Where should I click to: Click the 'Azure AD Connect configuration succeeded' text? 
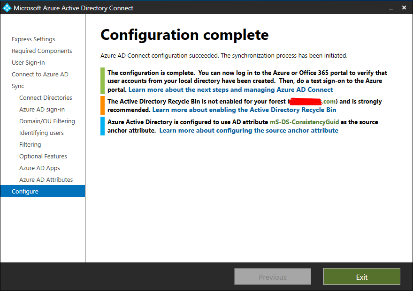point(159,56)
